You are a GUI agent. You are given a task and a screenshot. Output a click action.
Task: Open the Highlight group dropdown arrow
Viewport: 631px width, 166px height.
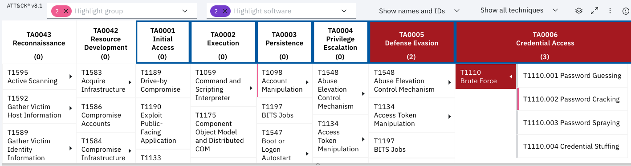(185, 11)
